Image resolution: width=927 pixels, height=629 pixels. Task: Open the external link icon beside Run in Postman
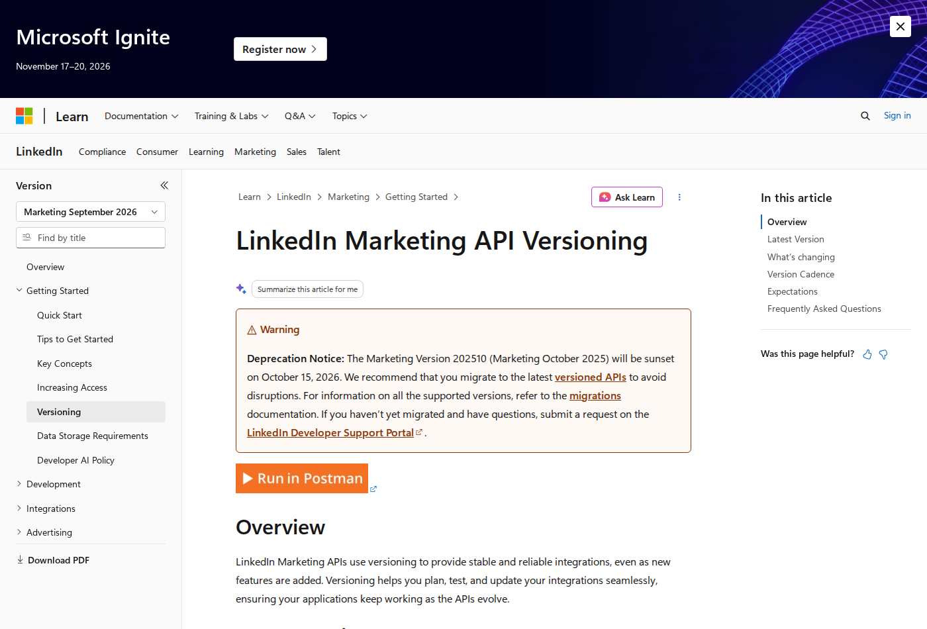(x=373, y=489)
